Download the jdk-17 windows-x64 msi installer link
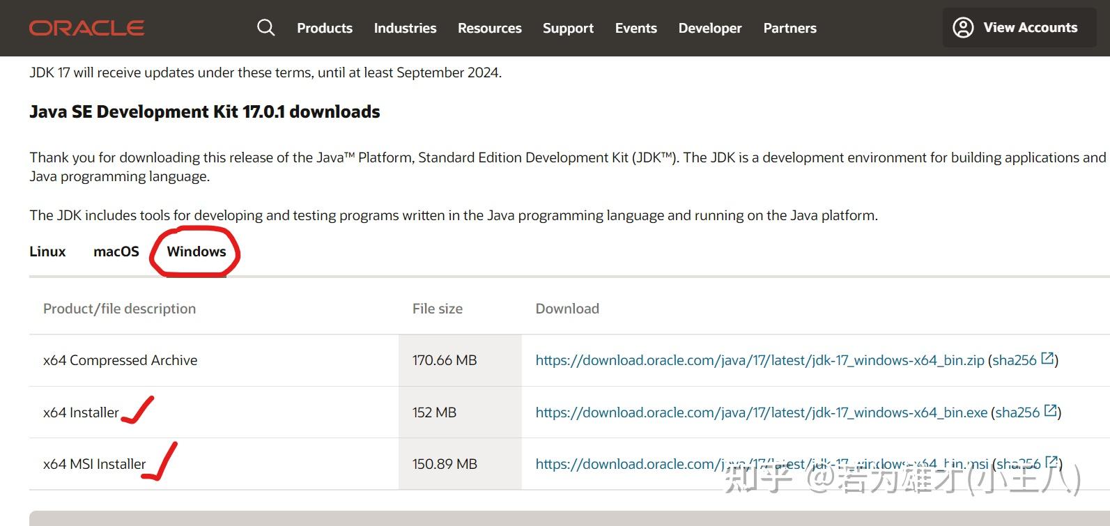 (761, 464)
